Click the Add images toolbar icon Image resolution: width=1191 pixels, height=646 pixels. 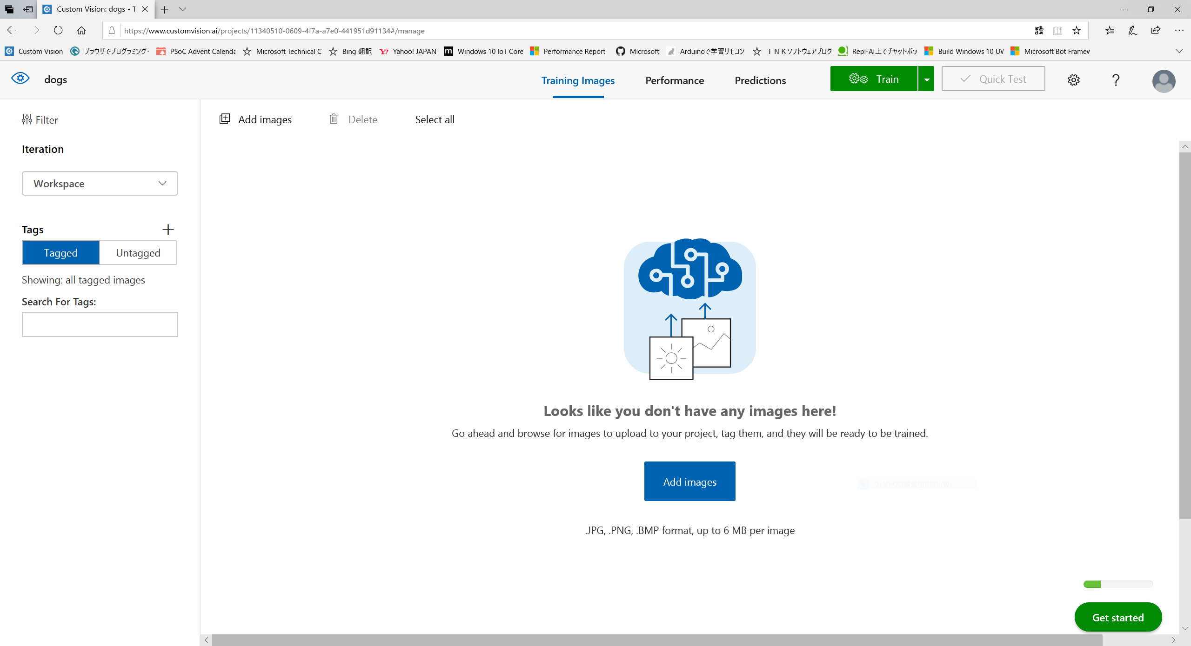[225, 119]
